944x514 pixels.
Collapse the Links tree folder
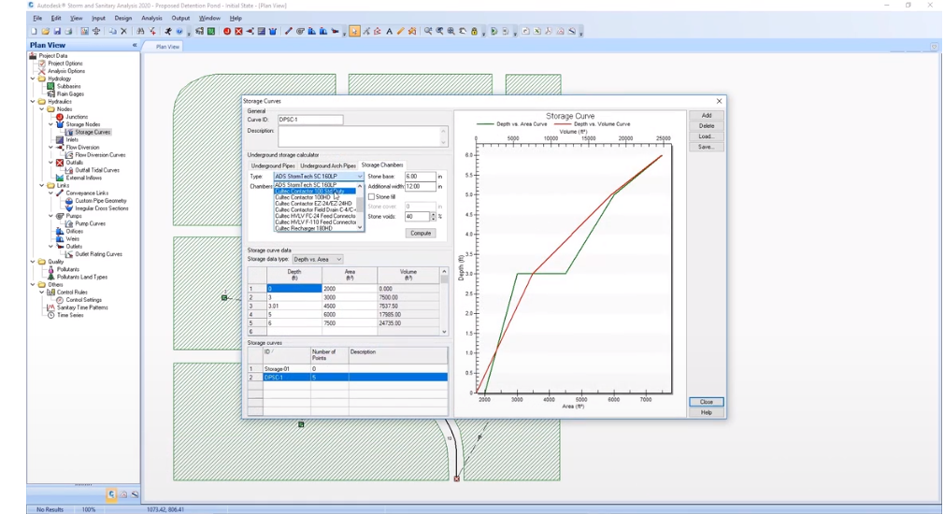(x=41, y=185)
